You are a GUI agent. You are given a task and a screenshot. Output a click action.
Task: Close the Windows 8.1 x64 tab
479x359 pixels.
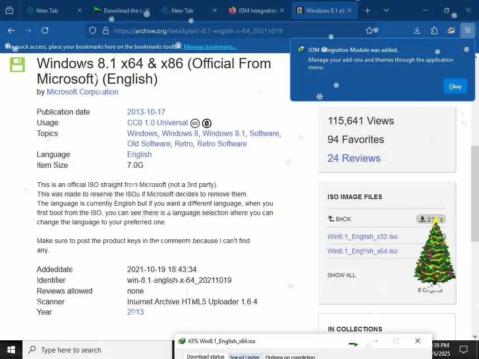pos(349,11)
